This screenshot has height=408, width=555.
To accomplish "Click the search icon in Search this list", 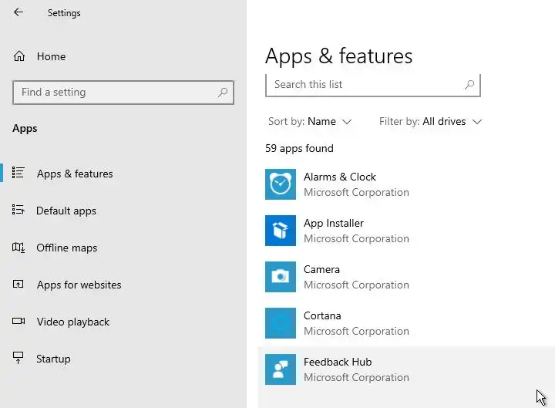I will (469, 85).
